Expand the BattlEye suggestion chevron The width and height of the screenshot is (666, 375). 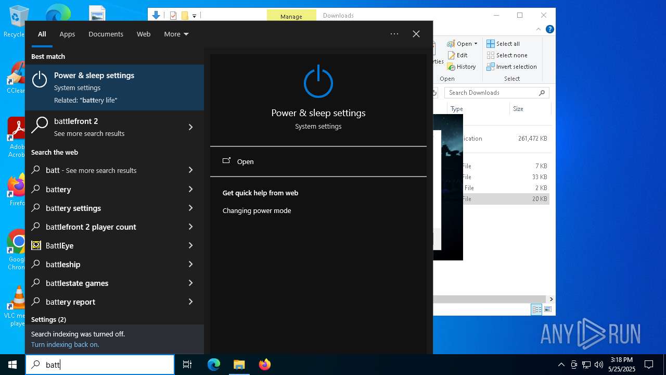(x=190, y=245)
